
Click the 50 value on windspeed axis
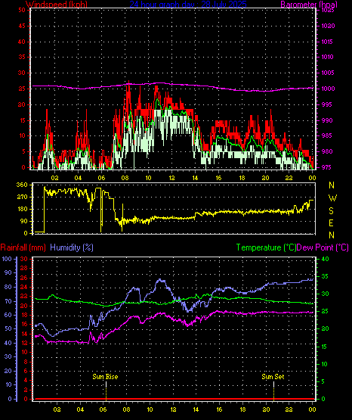point(22,10)
